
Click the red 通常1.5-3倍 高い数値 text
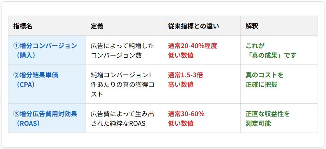pyautogui.click(x=186, y=80)
